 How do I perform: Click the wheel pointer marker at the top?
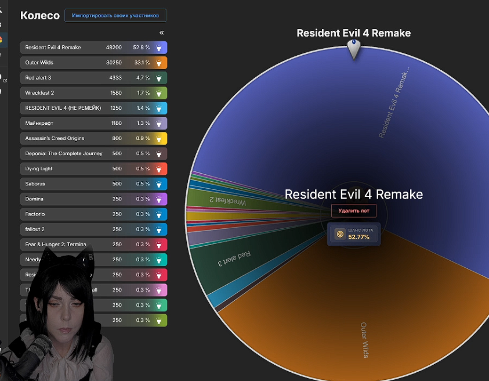click(x=354, y=49)
